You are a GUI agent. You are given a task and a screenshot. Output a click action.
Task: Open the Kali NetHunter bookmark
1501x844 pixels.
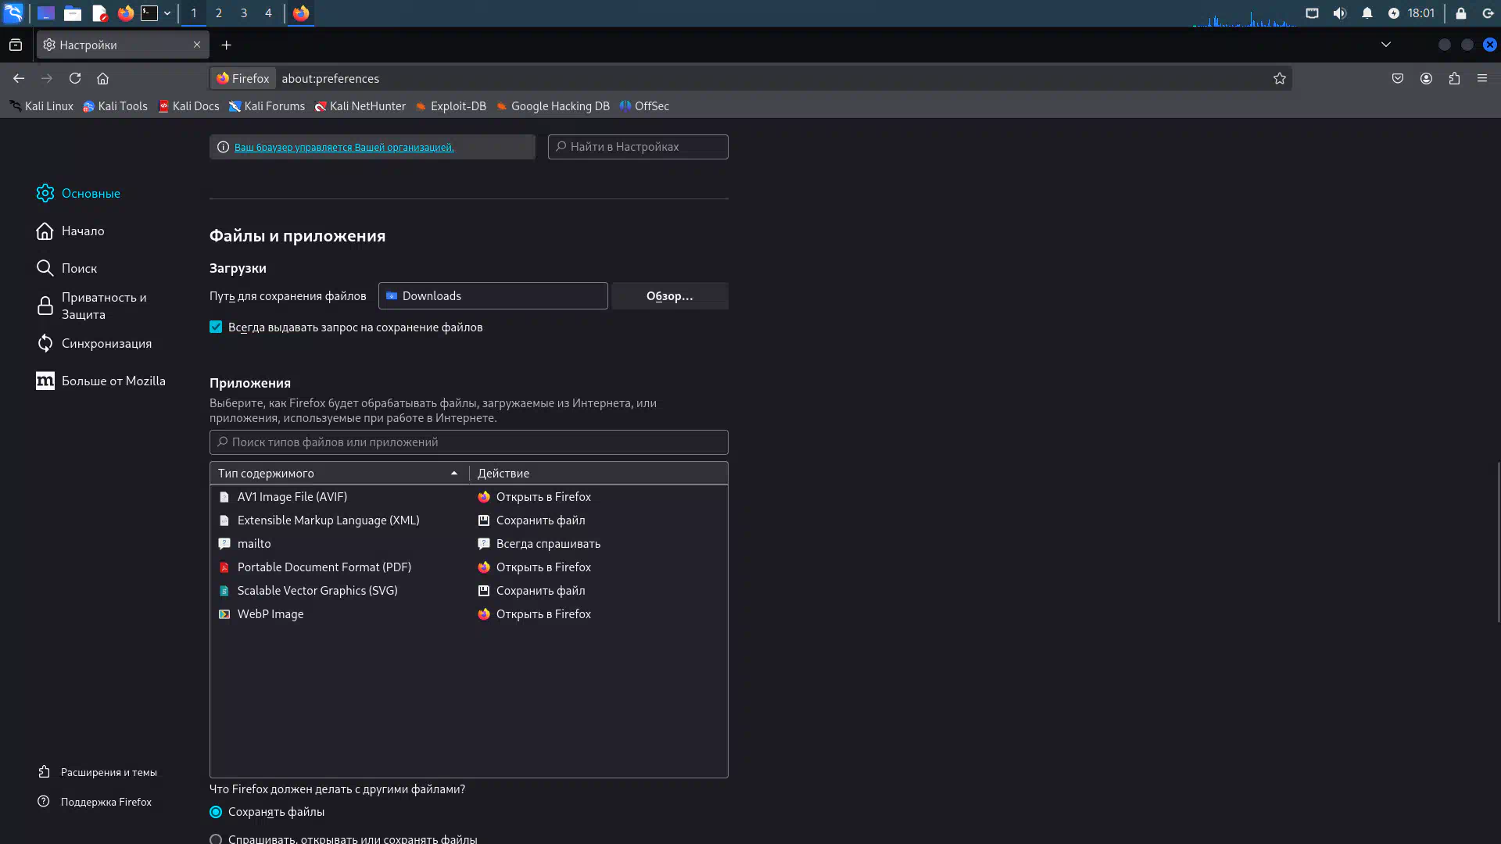[360, 106]
